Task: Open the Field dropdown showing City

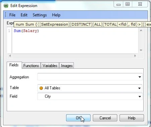Action: [90, 96]
